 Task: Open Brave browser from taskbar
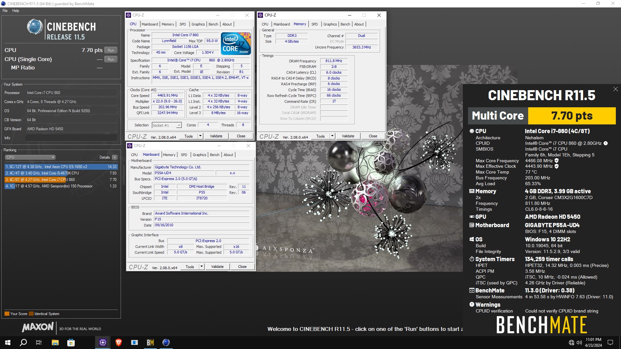[x=119, y=343]
